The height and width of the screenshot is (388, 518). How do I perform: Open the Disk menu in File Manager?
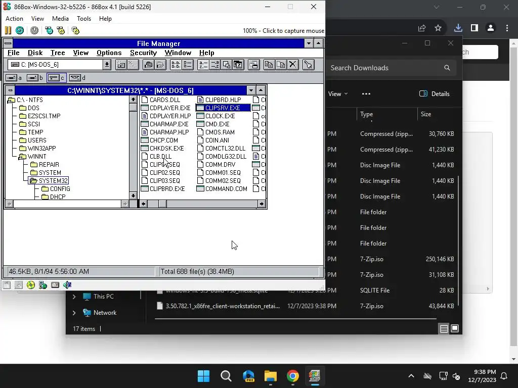tap(35, 53)
